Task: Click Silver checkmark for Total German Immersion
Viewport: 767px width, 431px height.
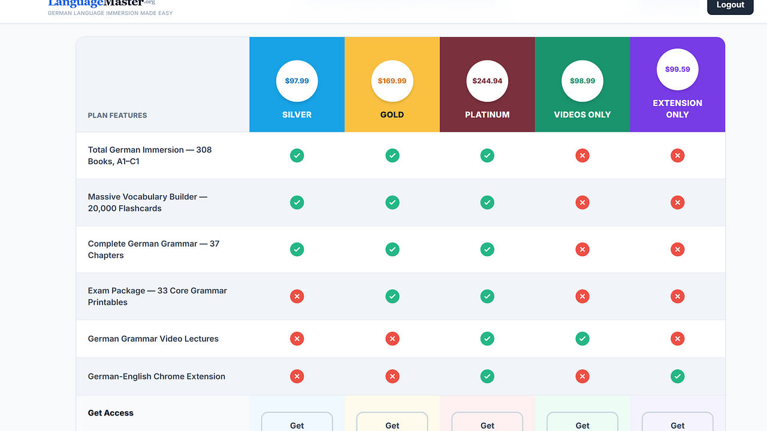Action: [x=297, y=156]
